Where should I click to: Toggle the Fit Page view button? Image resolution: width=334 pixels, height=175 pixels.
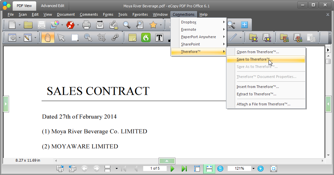197,169
